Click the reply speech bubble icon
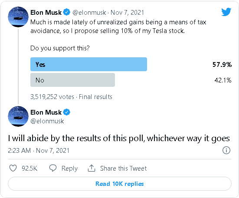 pyautogui.click(x=53, y=168)
